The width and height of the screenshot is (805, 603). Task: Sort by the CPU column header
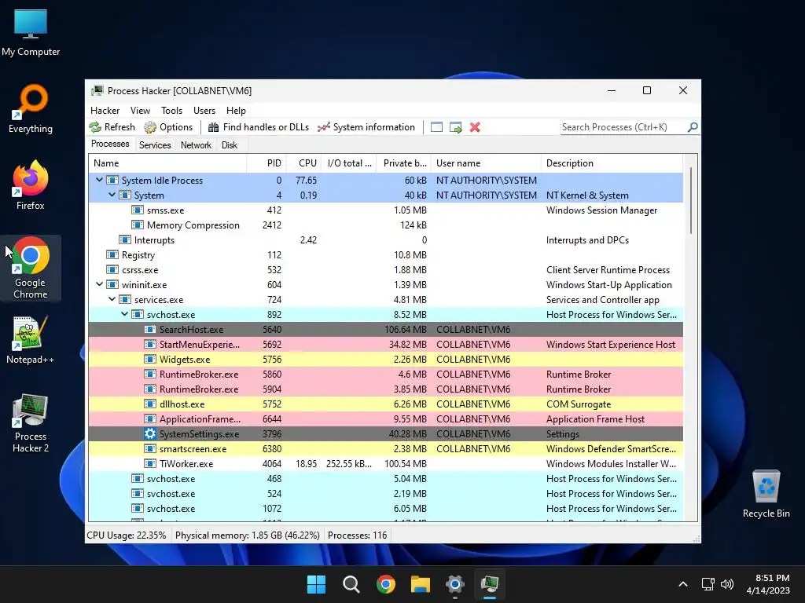click(x=304, y=163)
